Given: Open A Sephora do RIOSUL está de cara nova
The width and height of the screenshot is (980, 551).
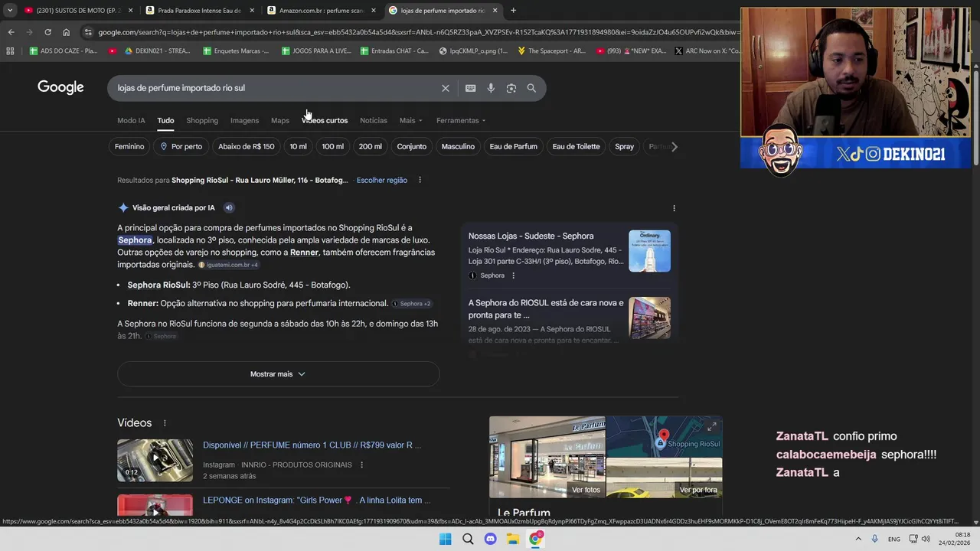Looking at the screenshot, I should [x=570, y=320].
